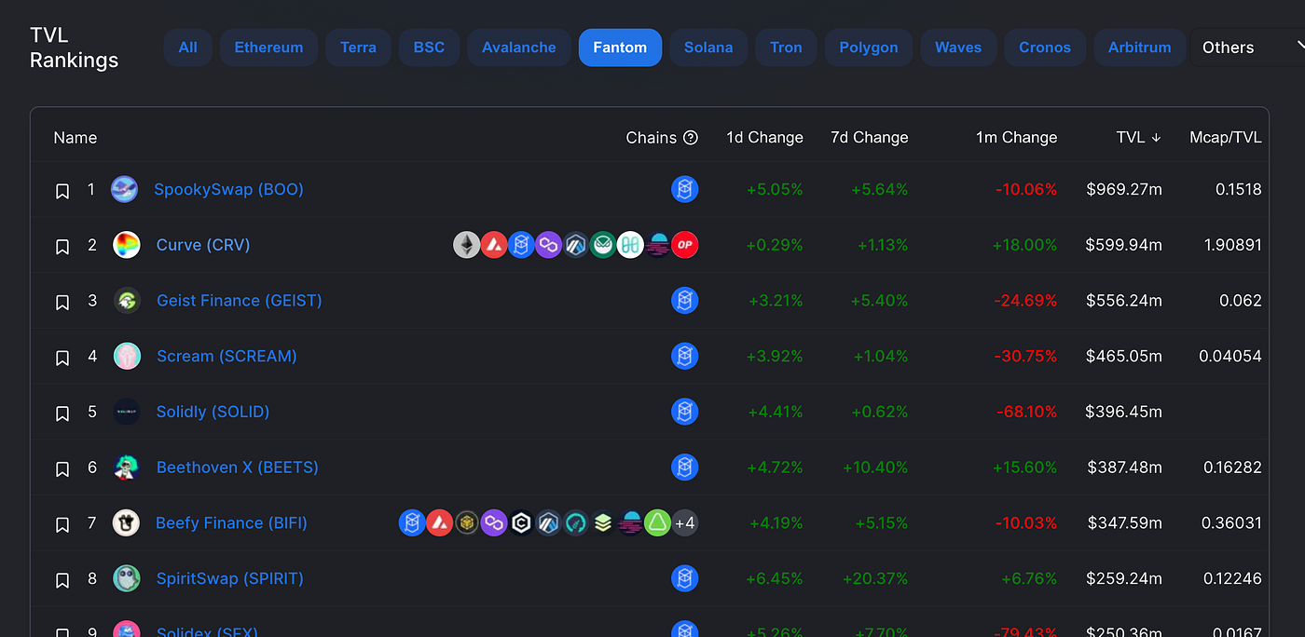Open the Beethoven X (BEETS) link
Viewport: 1305px width, 637px height.
pyautogui.click(x=238, y=468)
